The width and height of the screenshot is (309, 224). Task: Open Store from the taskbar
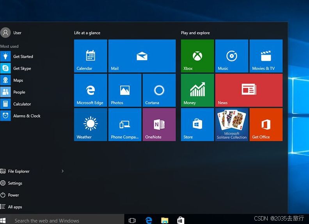point(181,220)
